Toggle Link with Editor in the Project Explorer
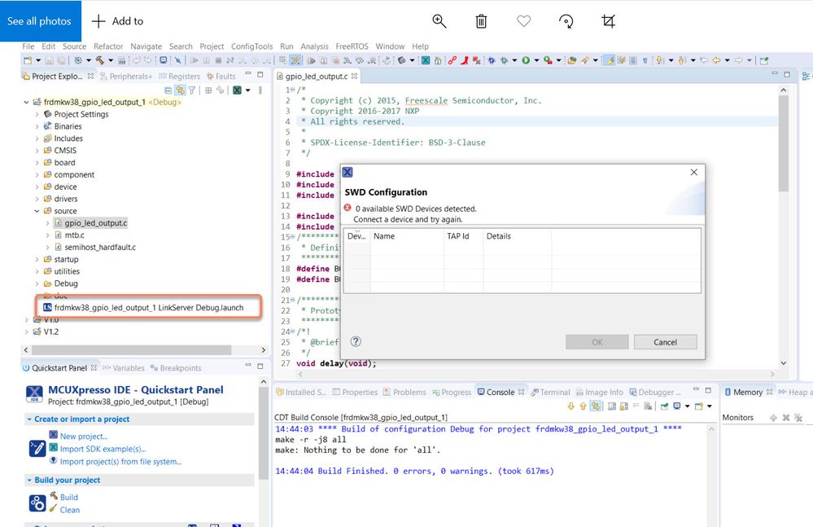This screenshot has width=813, height=527. click(180, 90)
